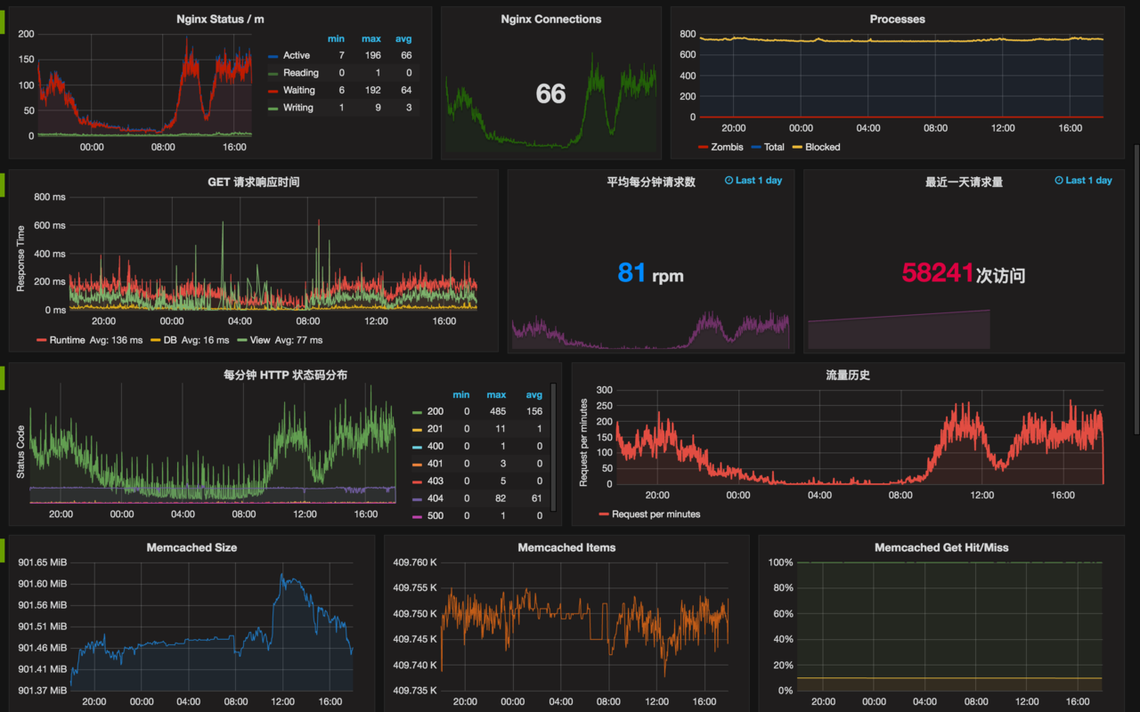This screenshot has width=1140, height=712.
Task: Open the Nginx Connections panel title menu
Action: tap(550, 20)
